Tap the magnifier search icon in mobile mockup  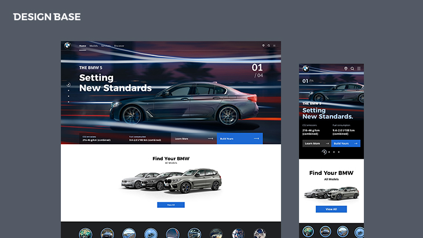(x=352, y=68)
